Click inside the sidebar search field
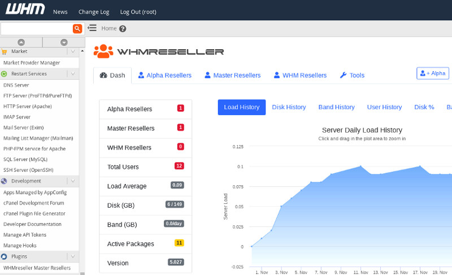452x275 pixels. (x=36, y=28)
